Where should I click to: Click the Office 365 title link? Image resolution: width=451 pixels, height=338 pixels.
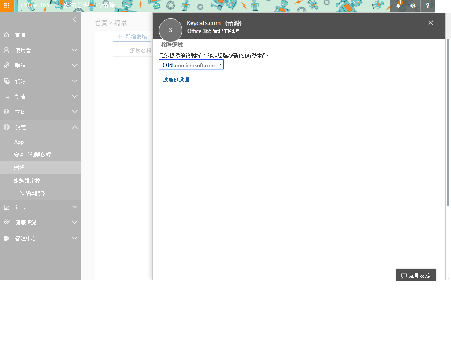pyautogui.click(x=35, y=5)
